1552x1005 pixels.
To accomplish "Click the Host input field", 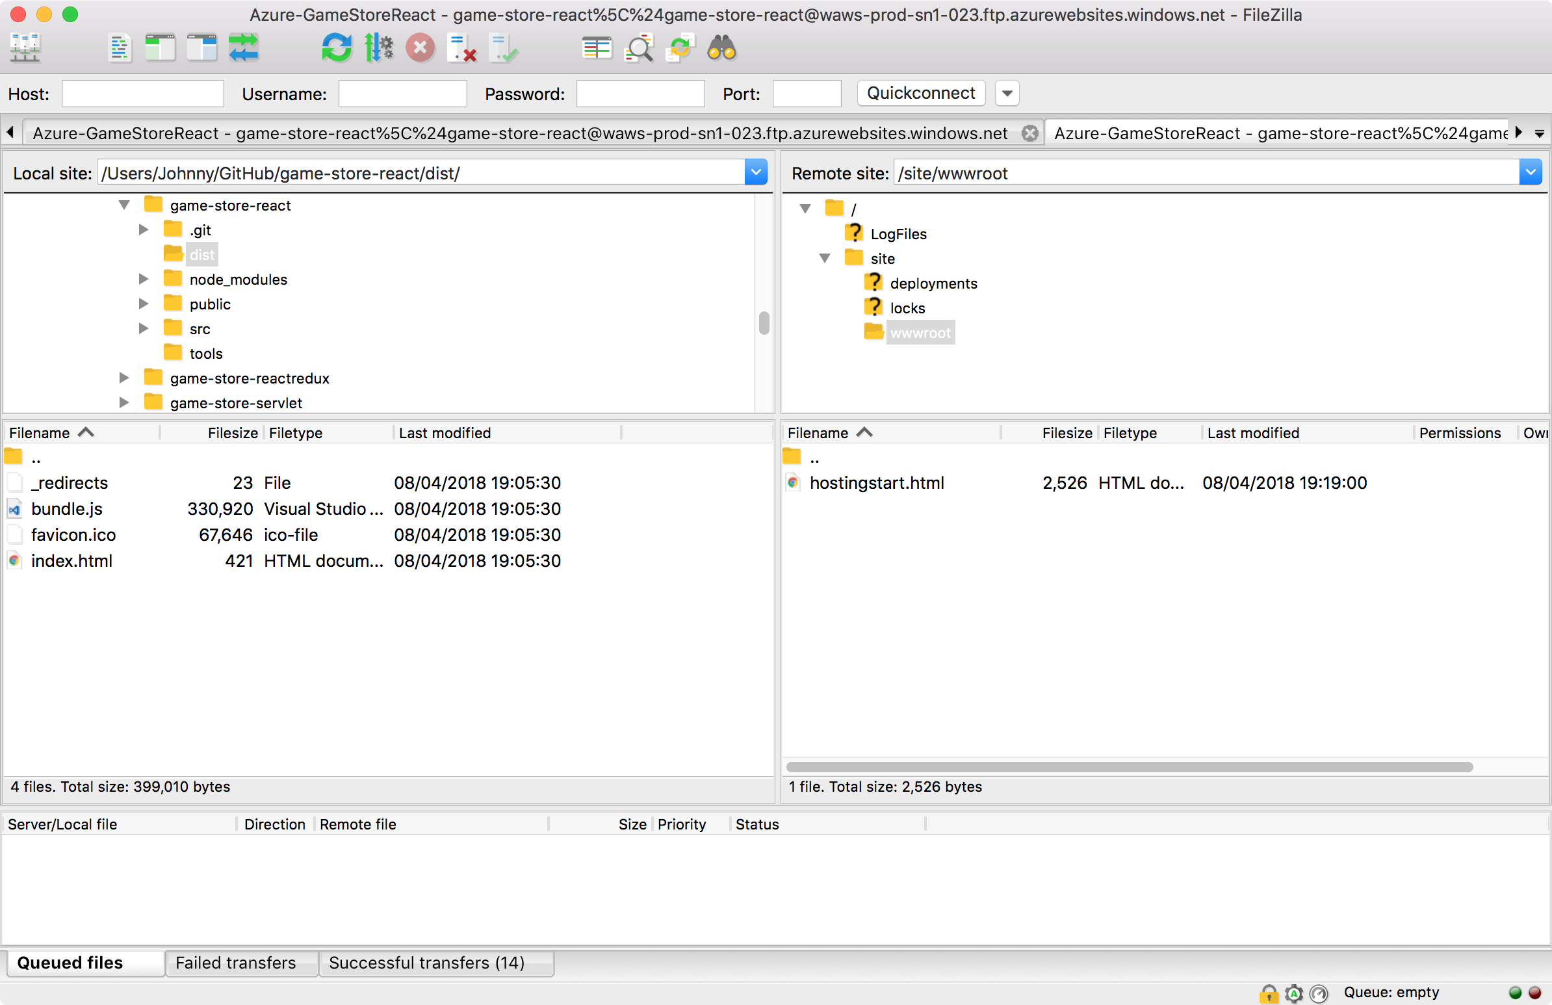I will (x=143, y=94).
